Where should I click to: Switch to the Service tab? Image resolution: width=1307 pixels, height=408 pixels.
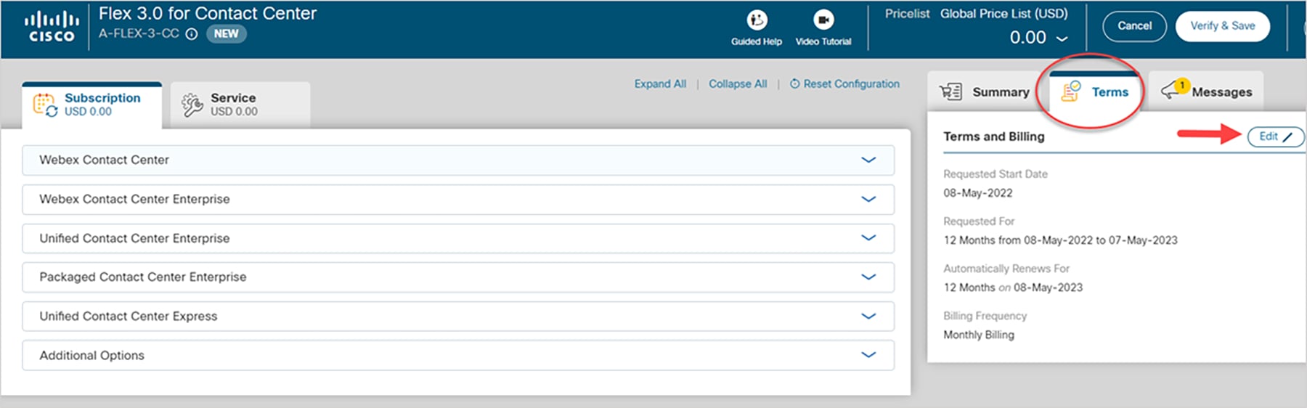click(240, 105)
